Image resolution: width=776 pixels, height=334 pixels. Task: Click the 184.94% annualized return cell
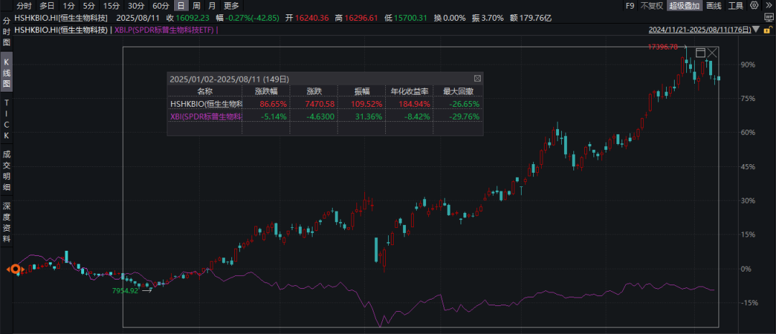415,104
